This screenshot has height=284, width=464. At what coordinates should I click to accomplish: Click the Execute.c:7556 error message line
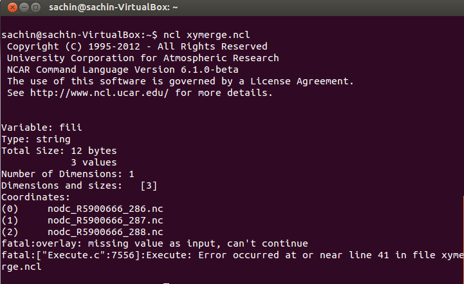(232, 255)
